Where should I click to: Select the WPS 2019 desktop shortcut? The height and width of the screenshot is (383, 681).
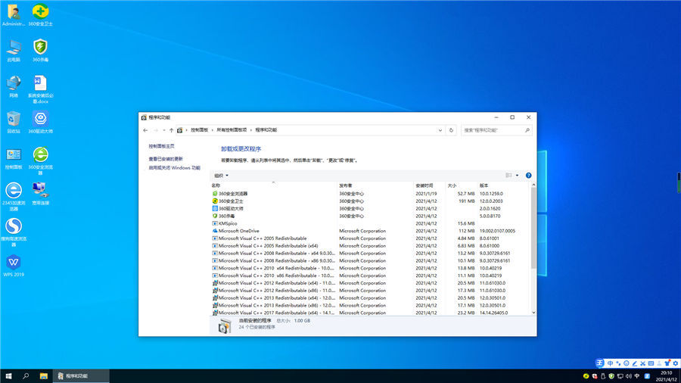tap(14, 266)
